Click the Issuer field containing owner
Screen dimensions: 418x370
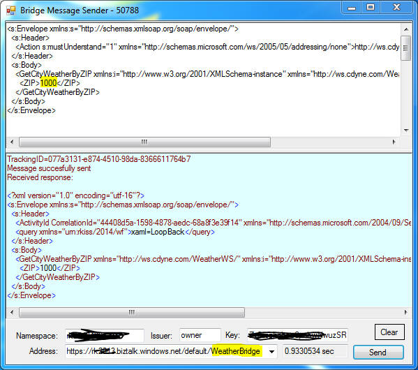click(x=200, y=335)
